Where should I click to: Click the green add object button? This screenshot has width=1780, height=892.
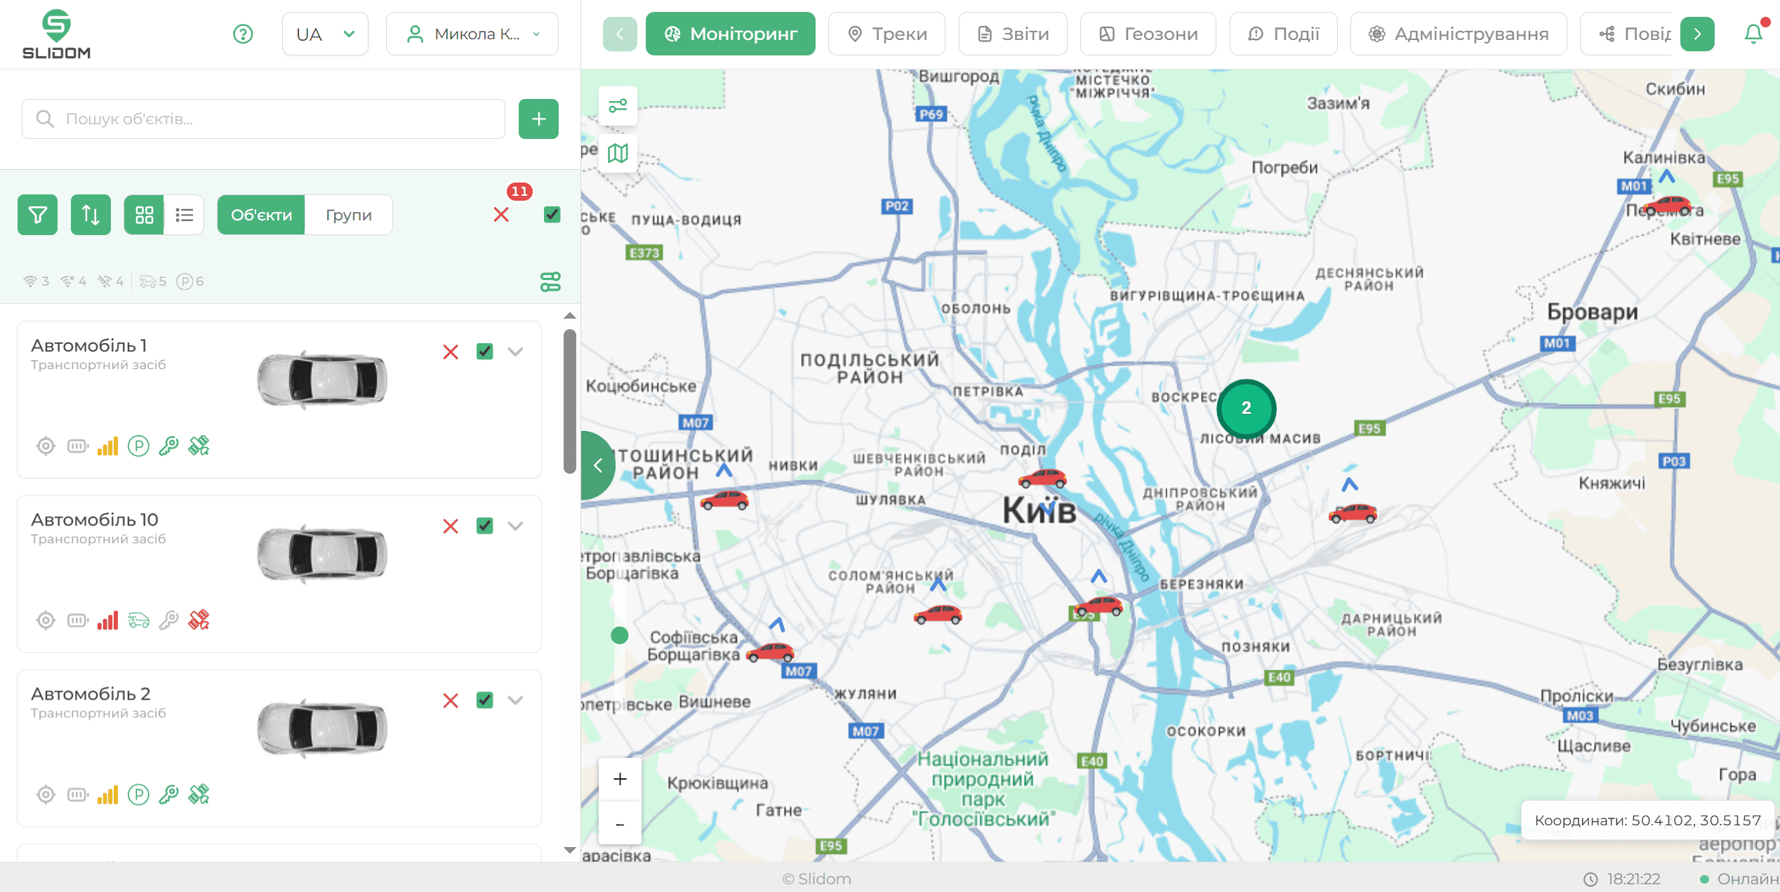(538, 119)
